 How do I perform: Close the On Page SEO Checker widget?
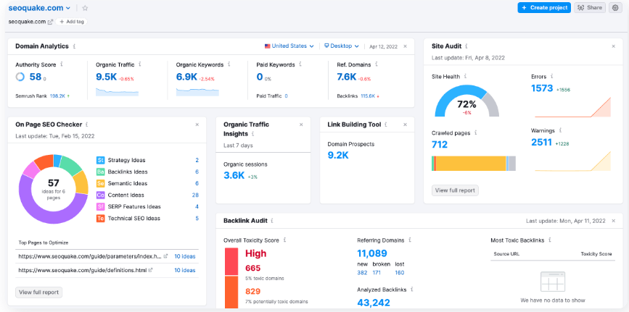(197, 125)
